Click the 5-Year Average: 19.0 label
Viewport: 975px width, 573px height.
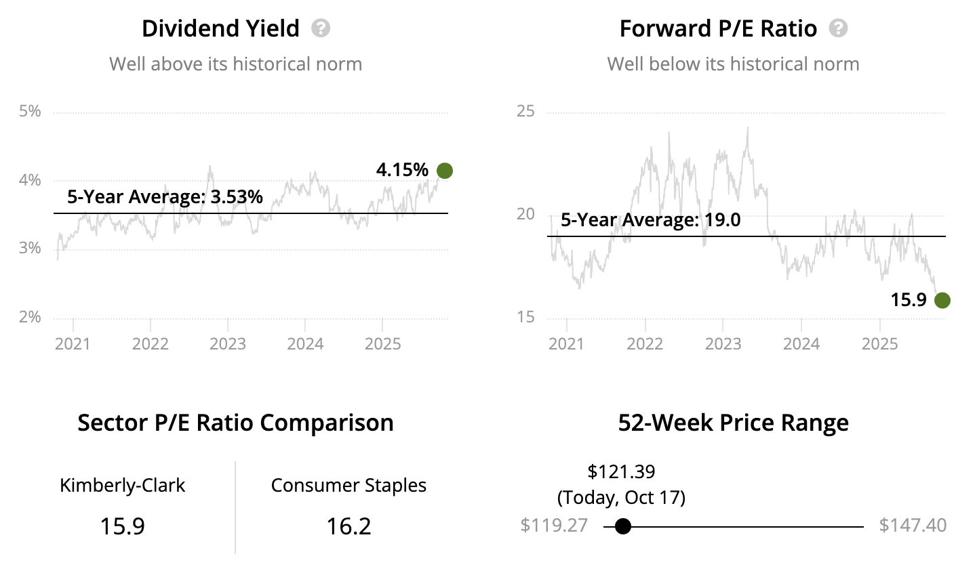coord(650,220)
